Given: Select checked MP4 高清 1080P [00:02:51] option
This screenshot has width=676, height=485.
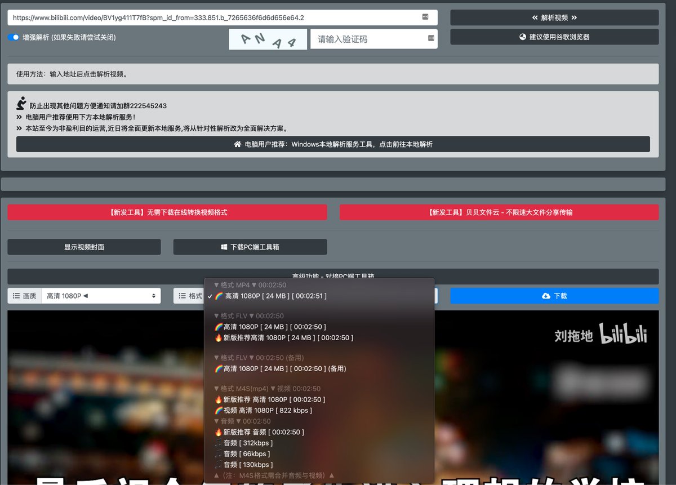Looking at the screenshot, I should point(319,296).
